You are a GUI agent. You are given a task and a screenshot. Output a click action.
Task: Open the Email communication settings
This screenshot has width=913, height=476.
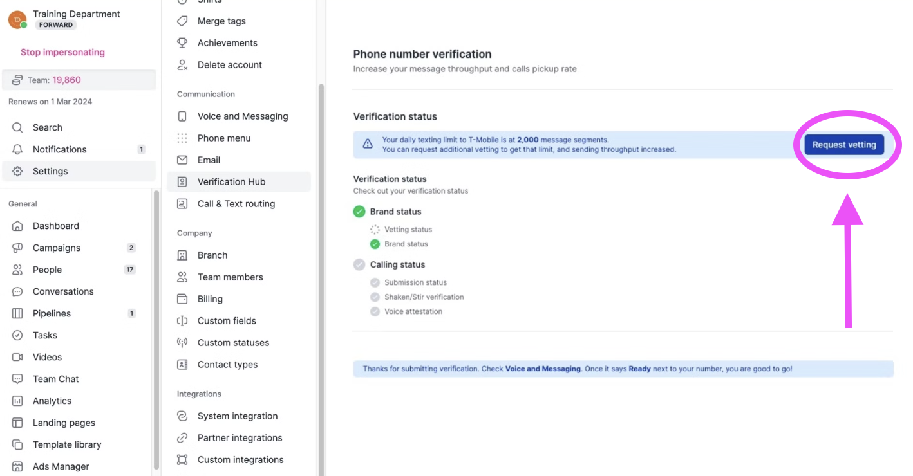point(206,160)
